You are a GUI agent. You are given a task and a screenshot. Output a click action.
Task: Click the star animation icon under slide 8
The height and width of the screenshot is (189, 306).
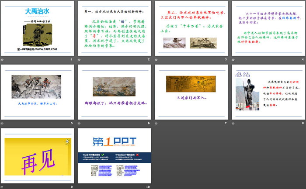click(233, 124)
